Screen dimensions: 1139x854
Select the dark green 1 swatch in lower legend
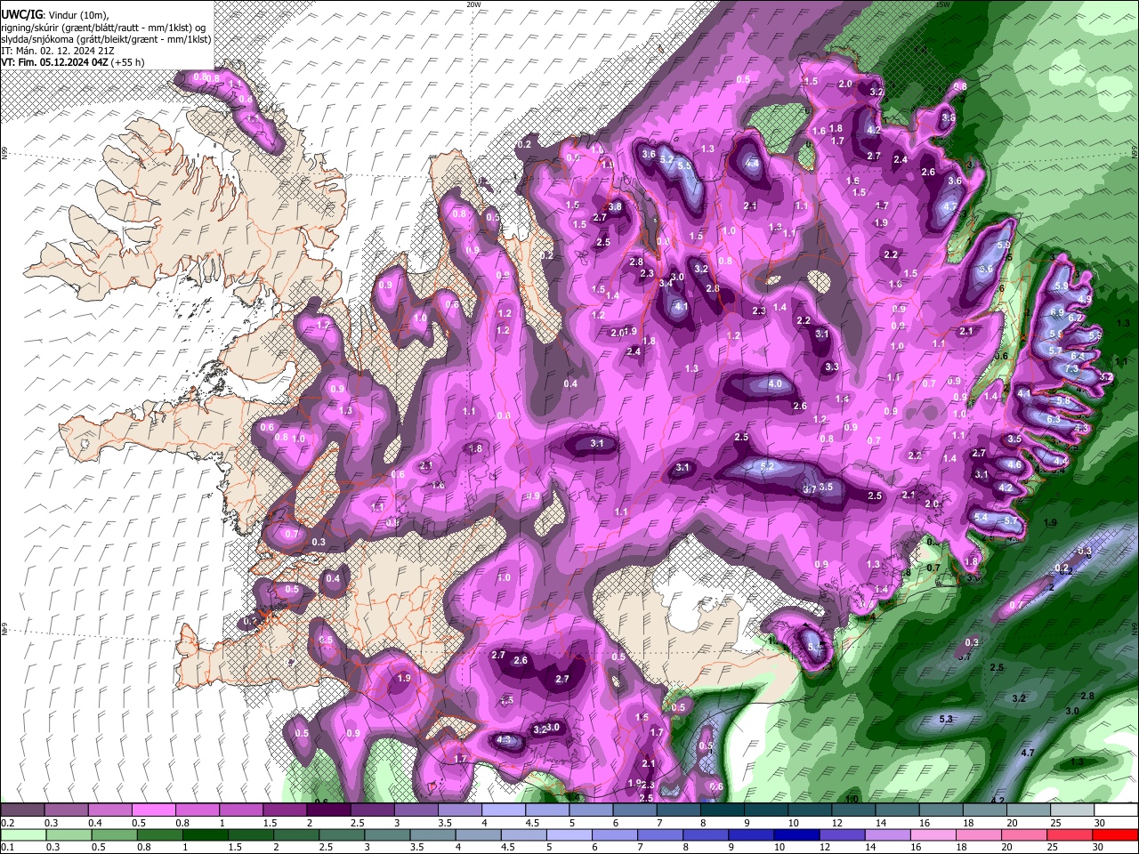coord(205,834)
